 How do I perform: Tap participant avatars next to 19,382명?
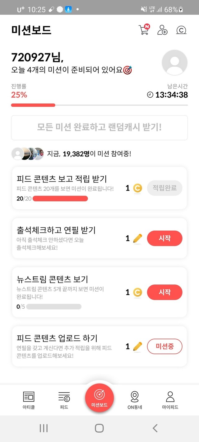pos(27,154)
